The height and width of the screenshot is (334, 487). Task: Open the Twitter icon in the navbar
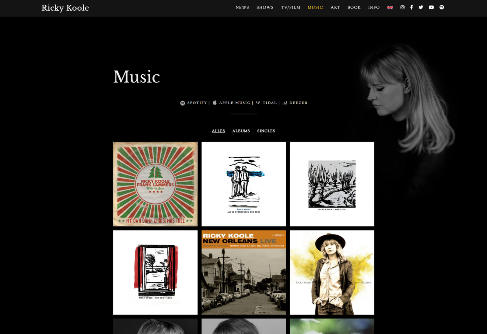point(421,7)
